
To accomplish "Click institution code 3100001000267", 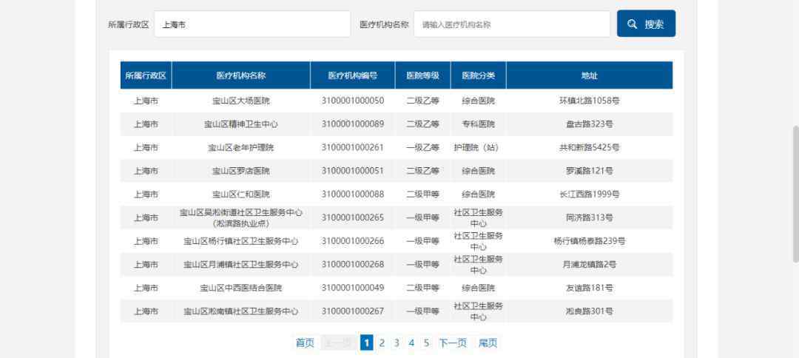I will point(353,311).
